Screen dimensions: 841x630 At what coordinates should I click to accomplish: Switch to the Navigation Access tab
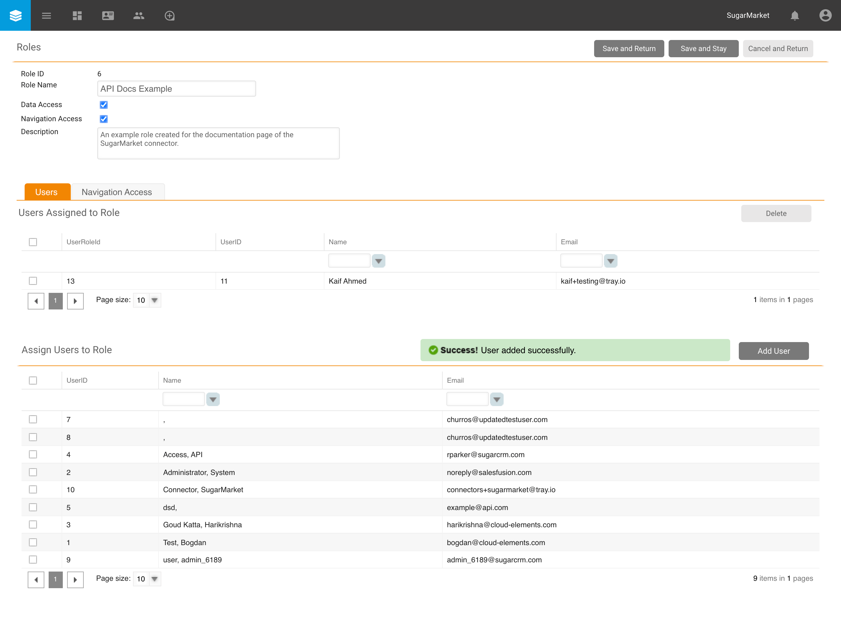coord(117,192)
